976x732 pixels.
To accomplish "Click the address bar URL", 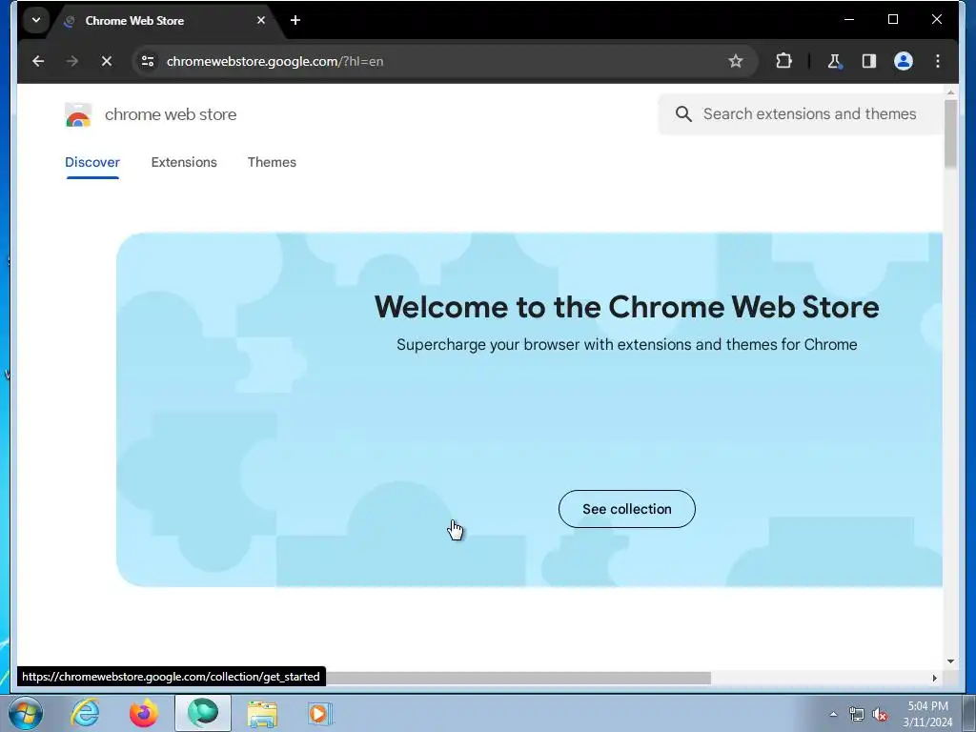I will (x=274, y=61).
